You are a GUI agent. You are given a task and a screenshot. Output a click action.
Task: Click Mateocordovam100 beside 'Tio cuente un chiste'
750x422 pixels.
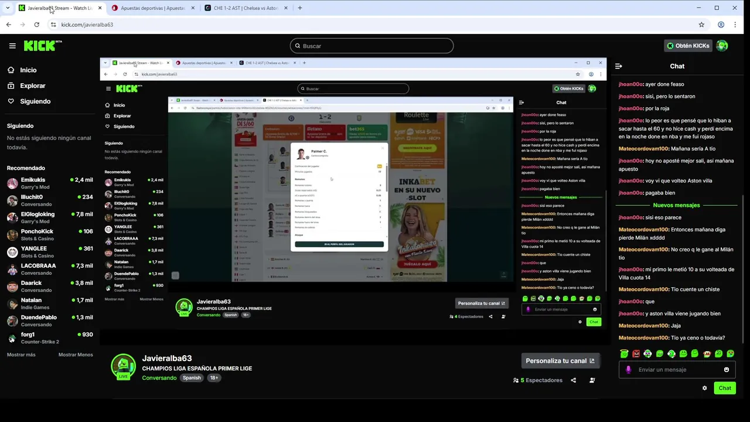[643, 290]
